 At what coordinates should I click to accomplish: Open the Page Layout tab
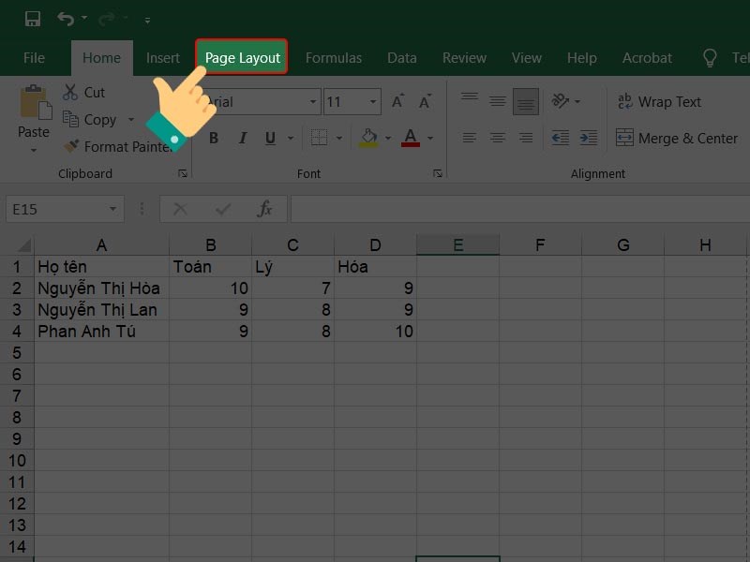(x=242, y=57)
